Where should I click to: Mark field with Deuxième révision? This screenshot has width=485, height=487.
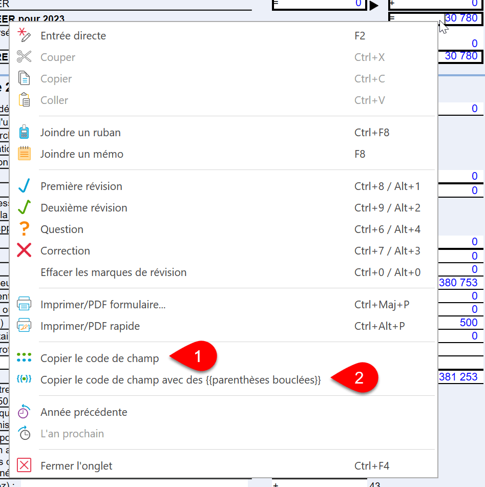click(x=223, y=207)
